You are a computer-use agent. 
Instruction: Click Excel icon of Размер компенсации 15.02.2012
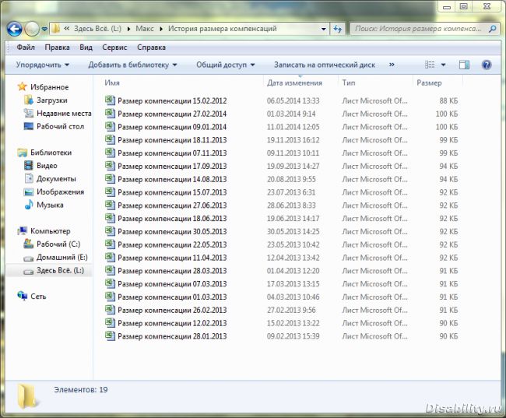110,100
